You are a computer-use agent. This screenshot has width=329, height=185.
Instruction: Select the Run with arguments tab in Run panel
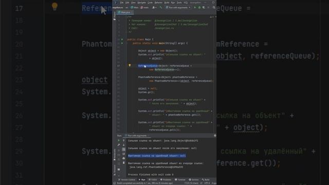click(137, 136)
